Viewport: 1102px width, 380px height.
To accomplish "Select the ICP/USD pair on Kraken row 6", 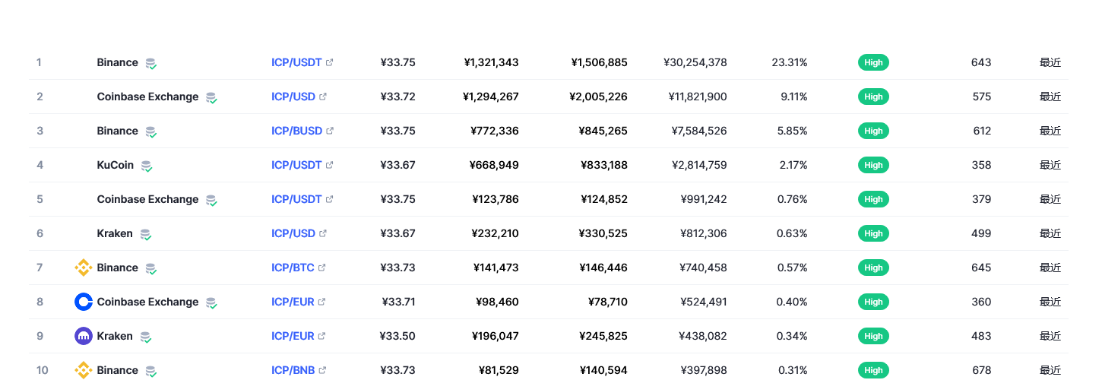I will point(293,233).
